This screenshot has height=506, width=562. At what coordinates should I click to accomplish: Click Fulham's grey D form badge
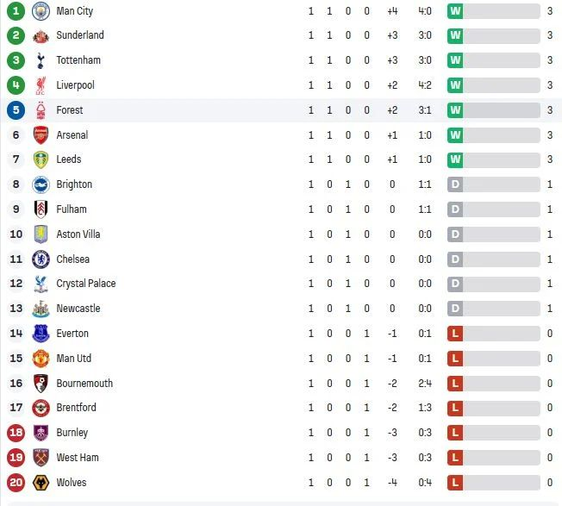(455, 209)
